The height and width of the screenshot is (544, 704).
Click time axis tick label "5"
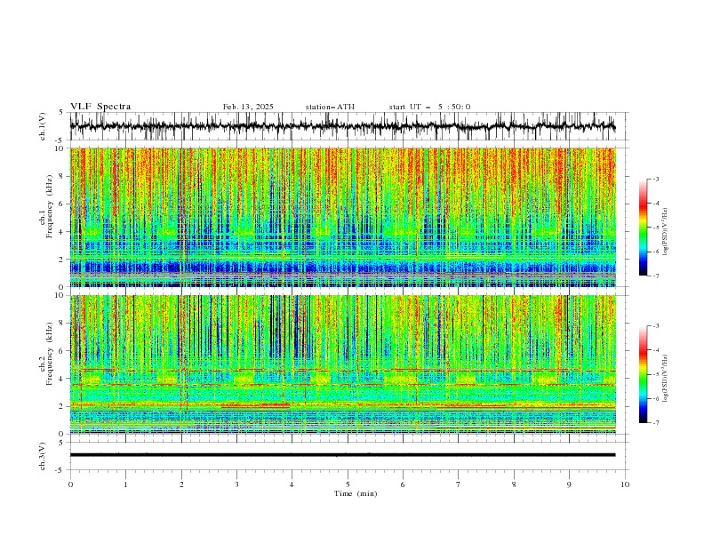click(x=348, y=484)
